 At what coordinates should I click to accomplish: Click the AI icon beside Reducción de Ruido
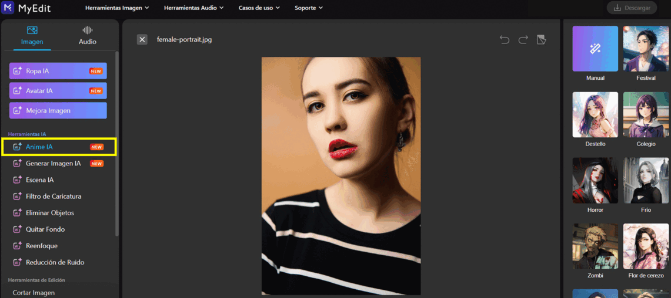[18, 262]
